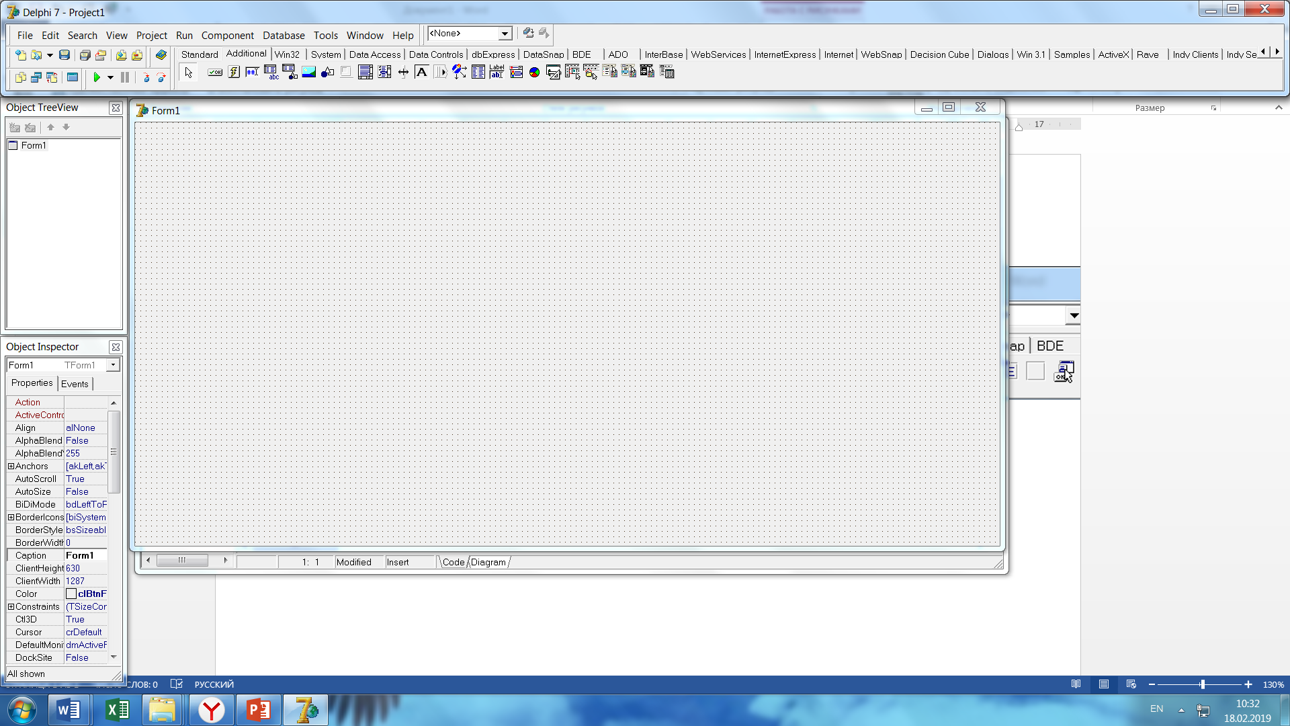Open the Project menu
Screen dimensions: 1290x726
(152, 35)
